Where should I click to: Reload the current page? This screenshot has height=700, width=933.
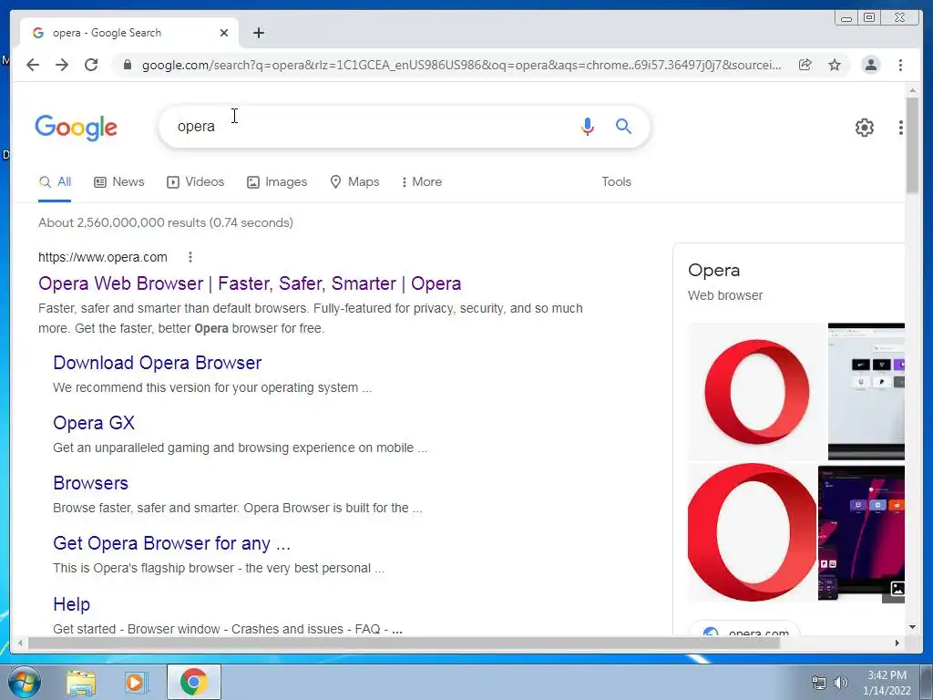pos(91,65)
